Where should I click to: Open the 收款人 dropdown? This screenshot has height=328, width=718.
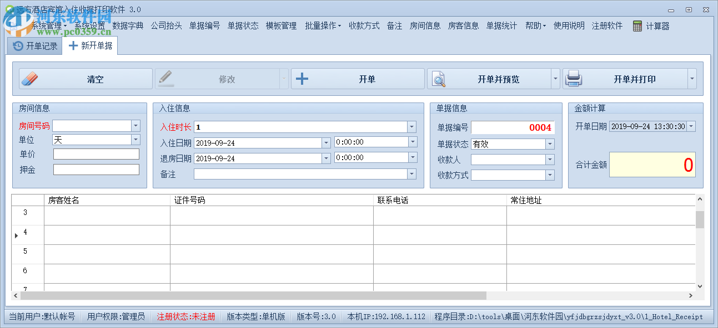coord(550,160)
